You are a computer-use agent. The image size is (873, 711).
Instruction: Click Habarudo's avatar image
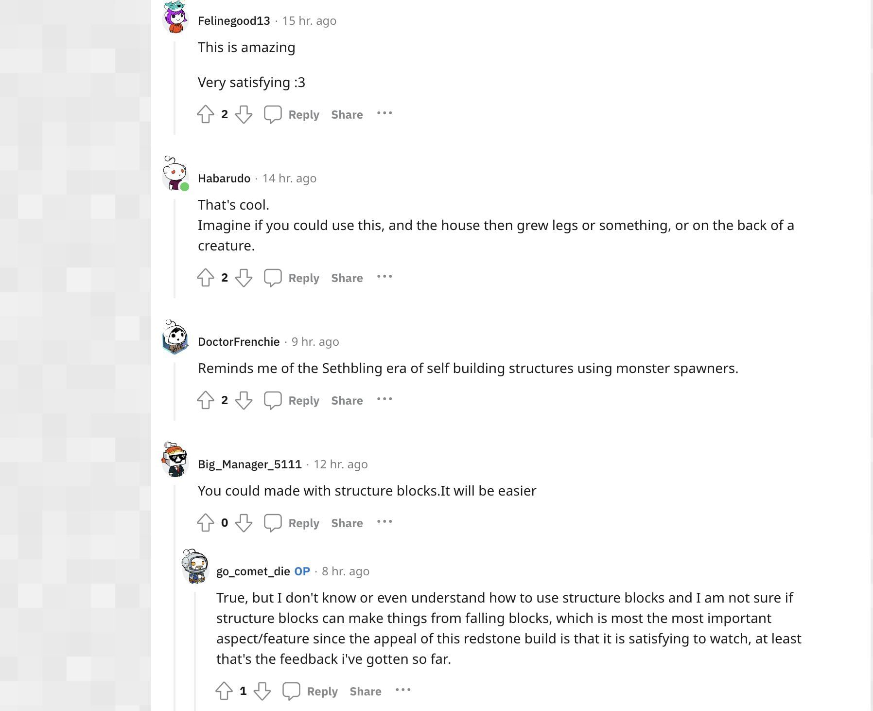point(175,174)
